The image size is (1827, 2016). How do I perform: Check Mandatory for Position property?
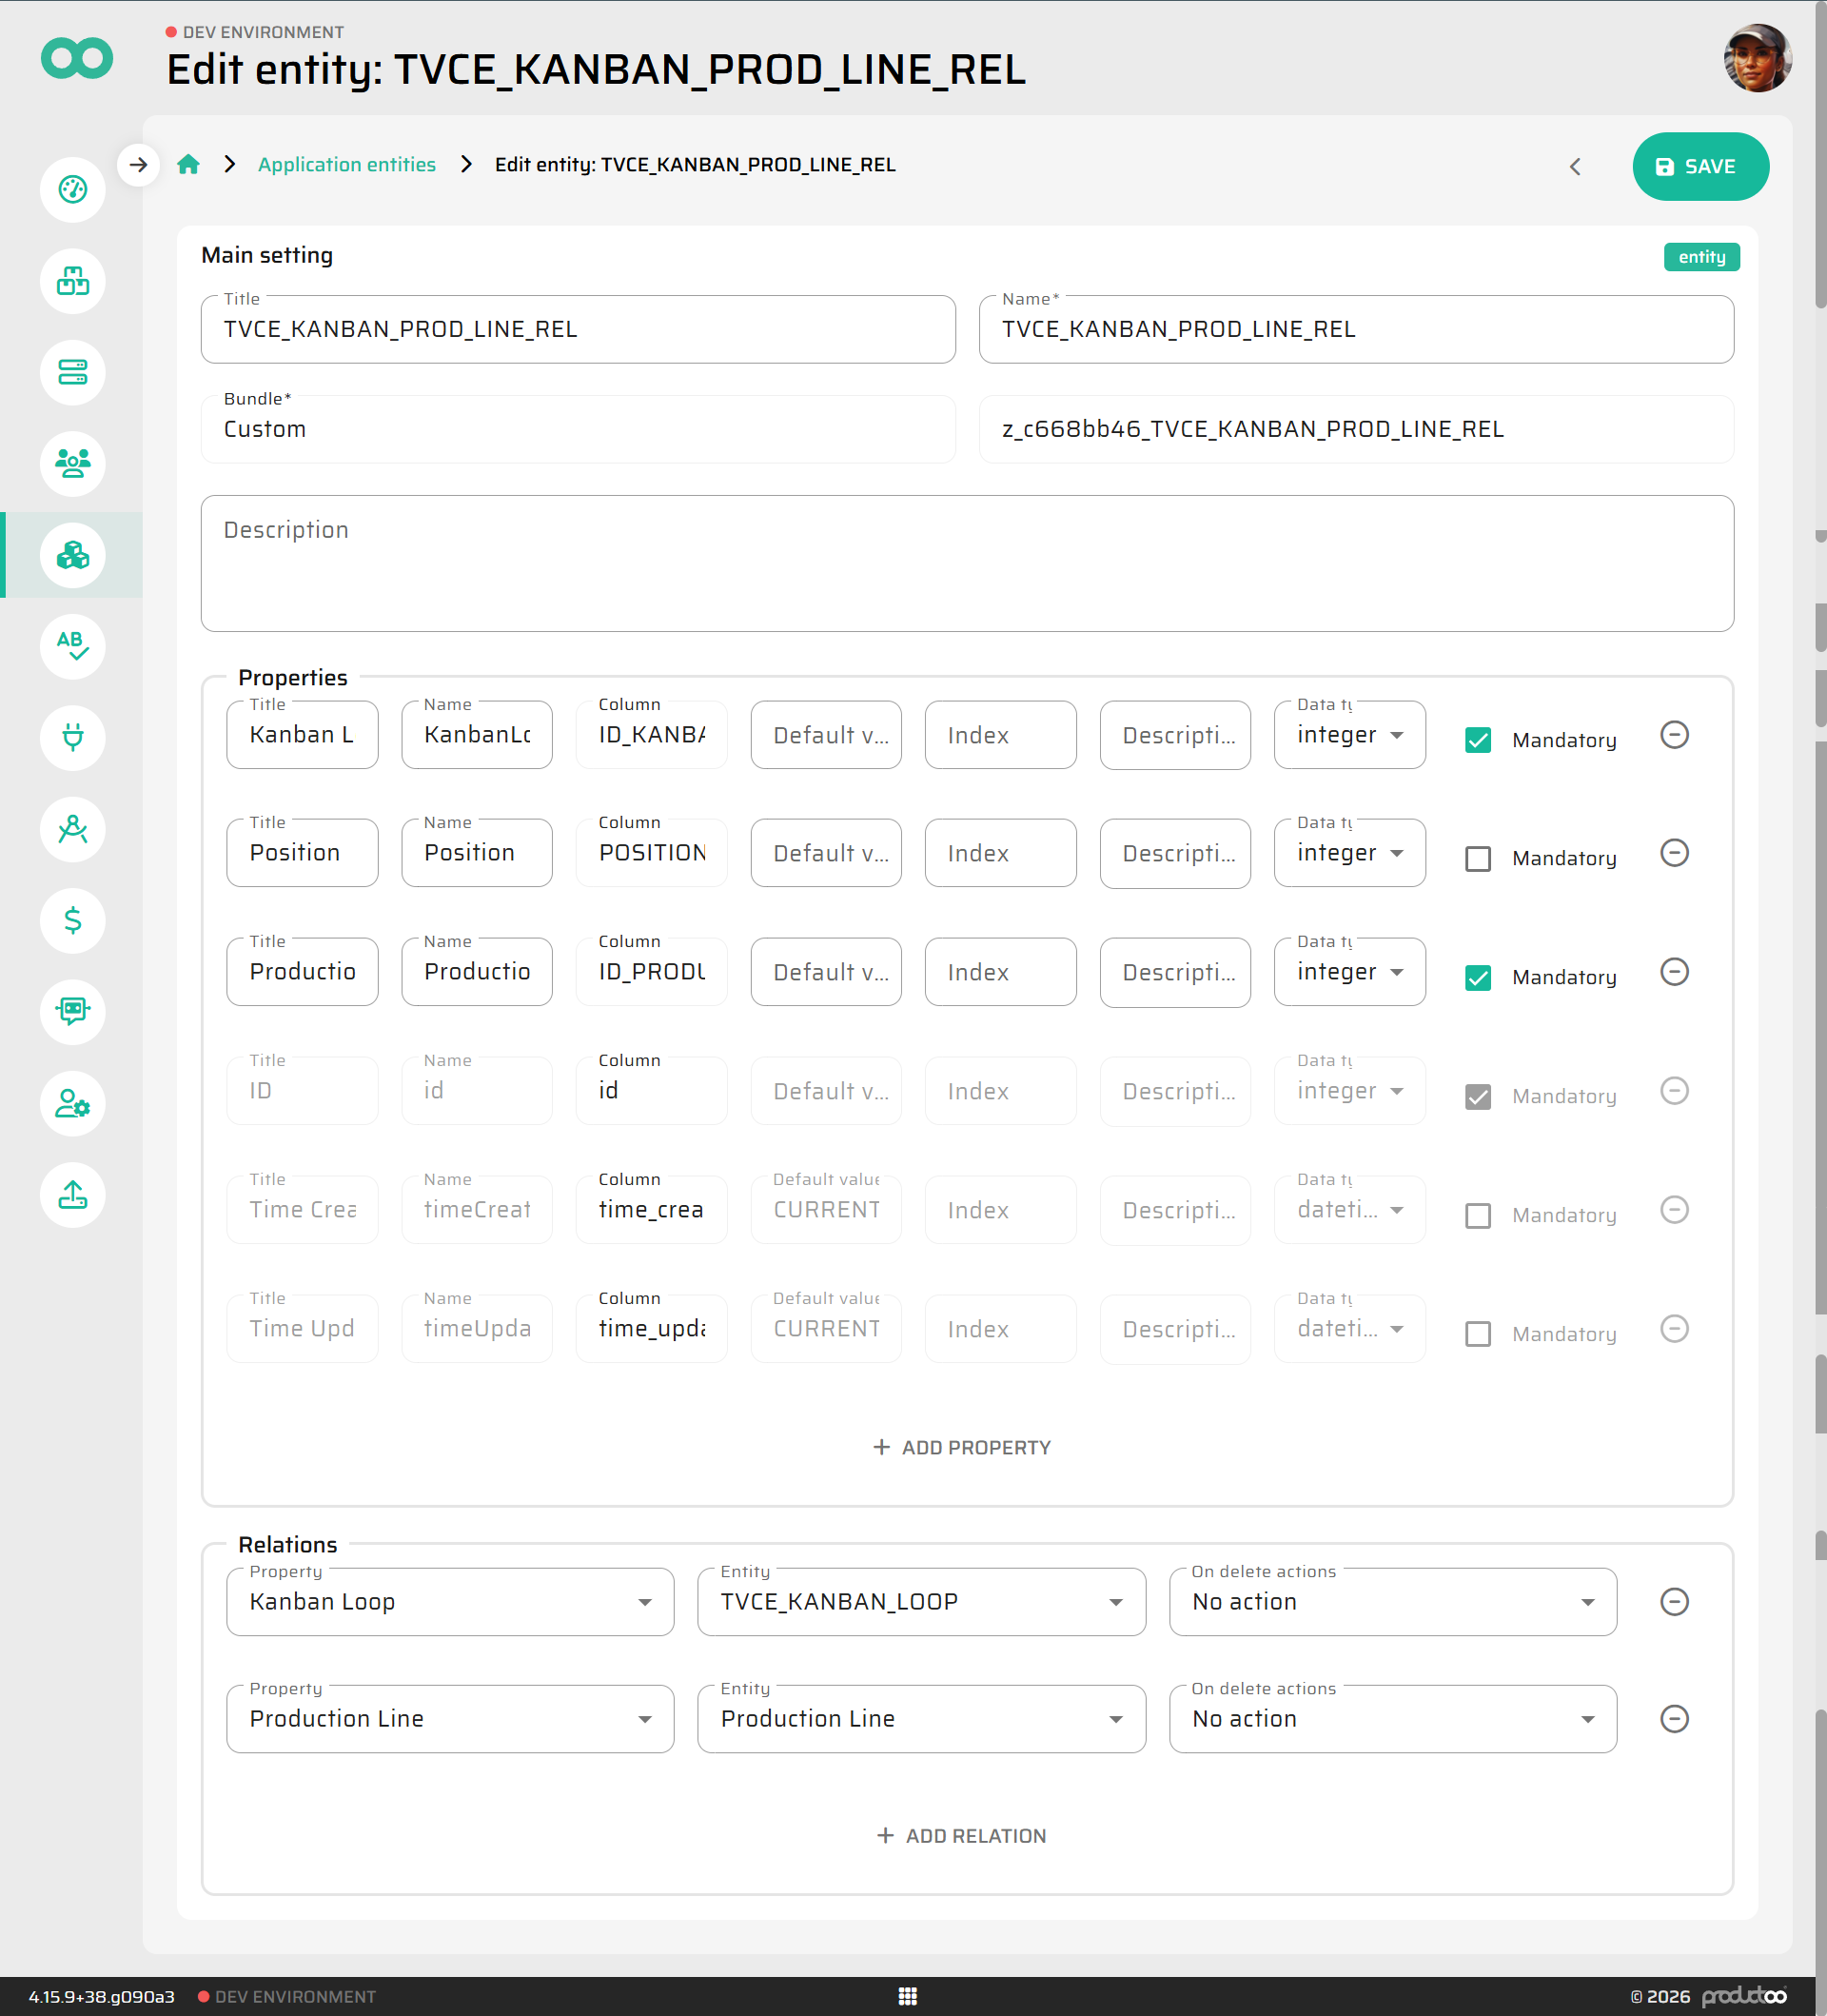[x=1477, y=858]
